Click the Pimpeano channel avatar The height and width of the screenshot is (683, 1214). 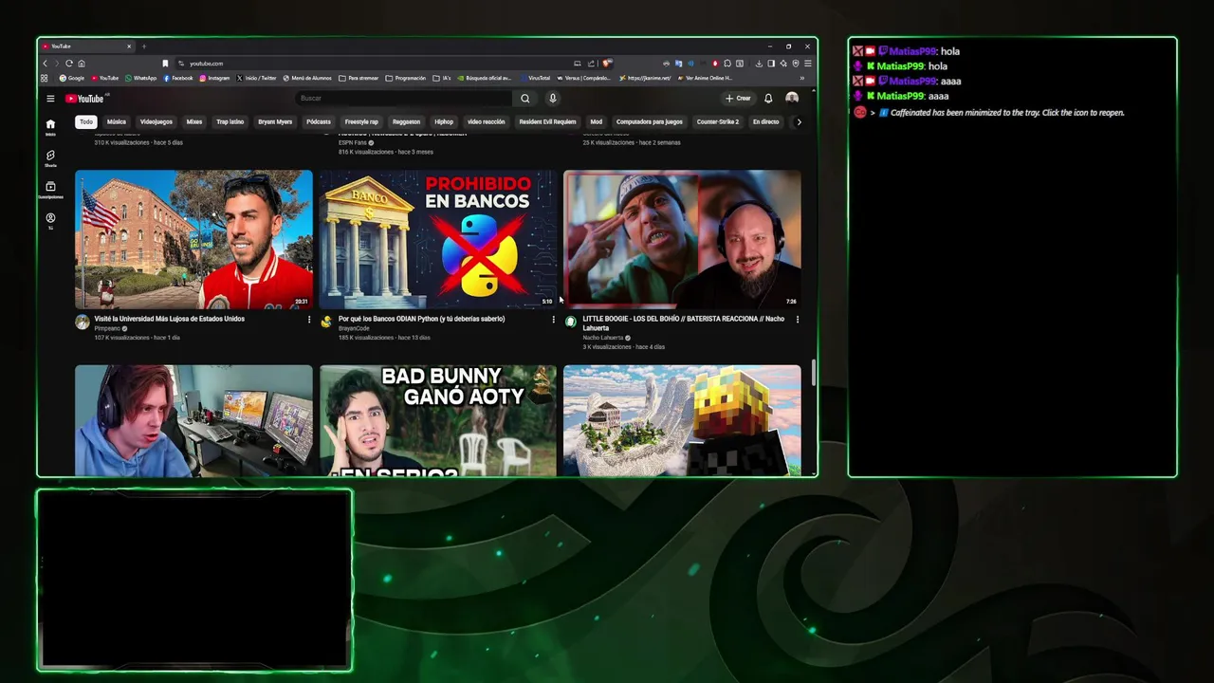point(83,322)
